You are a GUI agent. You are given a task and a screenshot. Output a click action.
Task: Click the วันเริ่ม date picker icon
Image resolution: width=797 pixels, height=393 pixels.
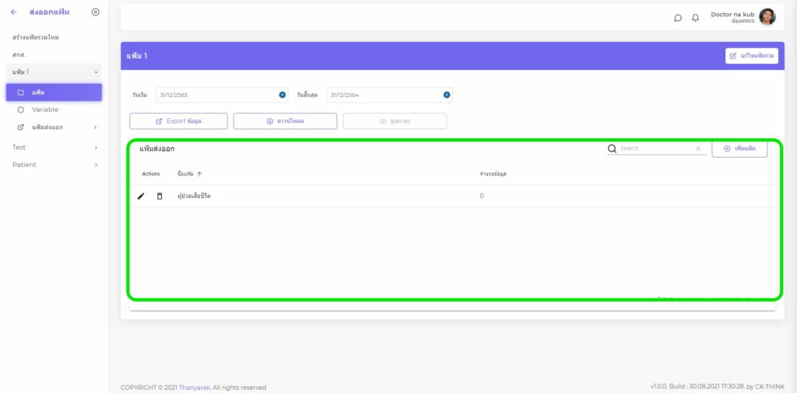pyautogui.click(x=283, y=95)
